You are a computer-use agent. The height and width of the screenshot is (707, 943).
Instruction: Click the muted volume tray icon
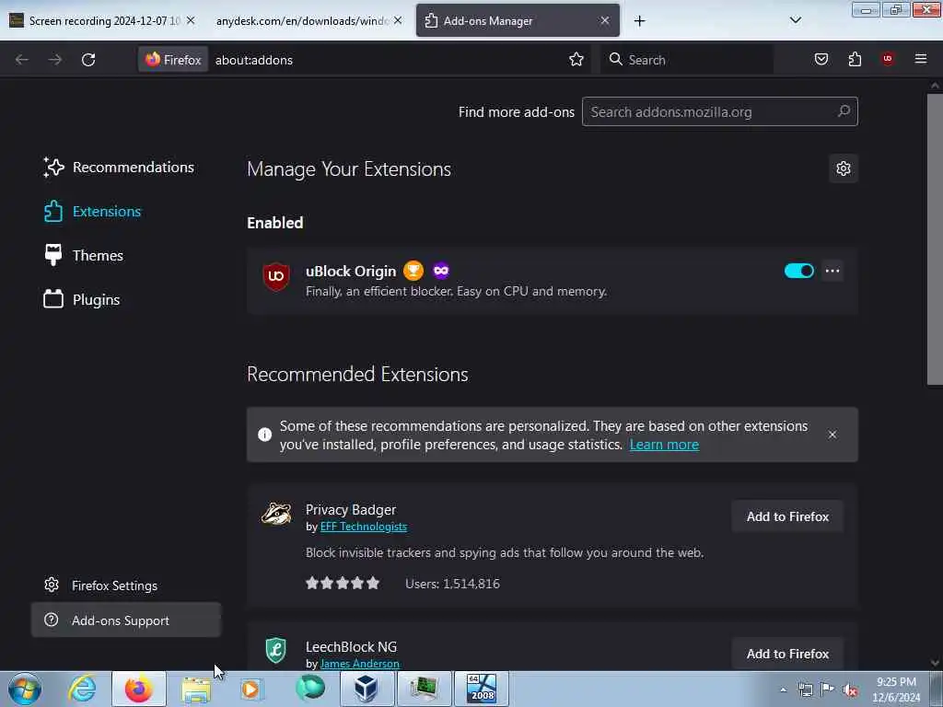coord(850,690)
